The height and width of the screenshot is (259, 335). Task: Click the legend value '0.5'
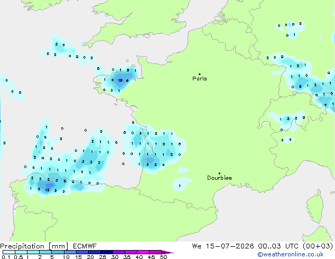coord(18,257)
